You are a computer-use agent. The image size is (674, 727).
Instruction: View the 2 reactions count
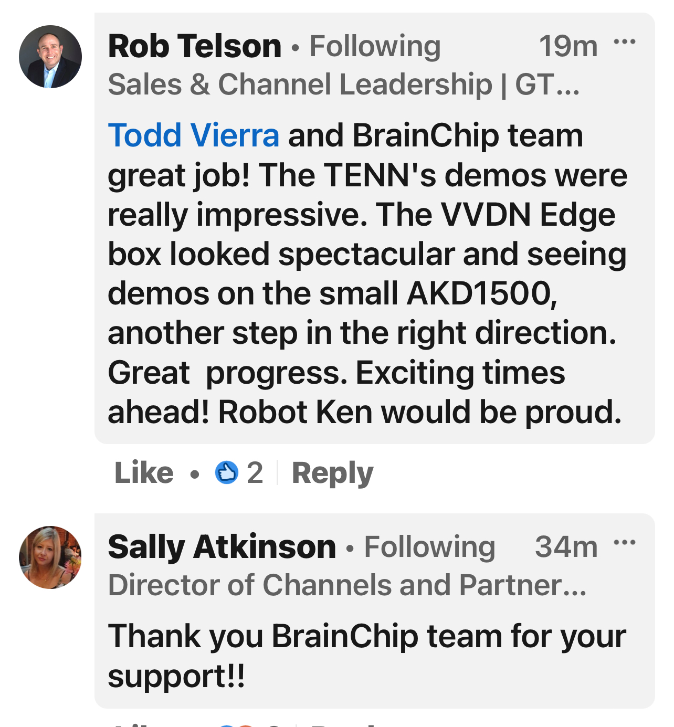tap(255, 472)
